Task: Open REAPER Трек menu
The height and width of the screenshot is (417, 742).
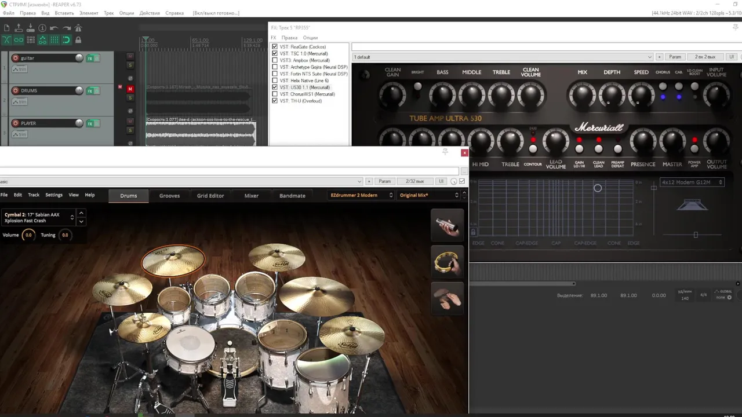Action: tap(109, 13)
